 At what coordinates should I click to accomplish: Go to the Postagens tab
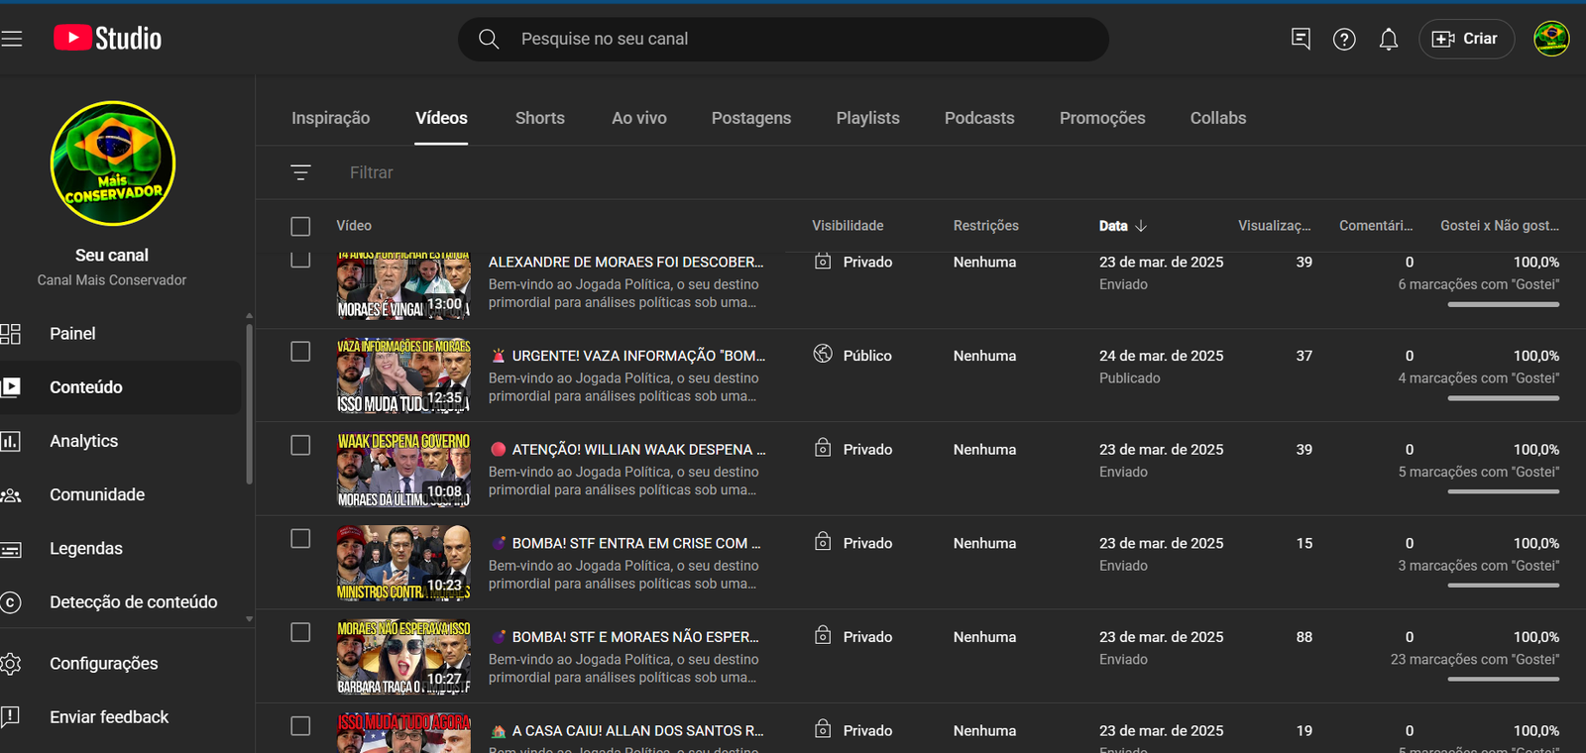pos(751,118)
